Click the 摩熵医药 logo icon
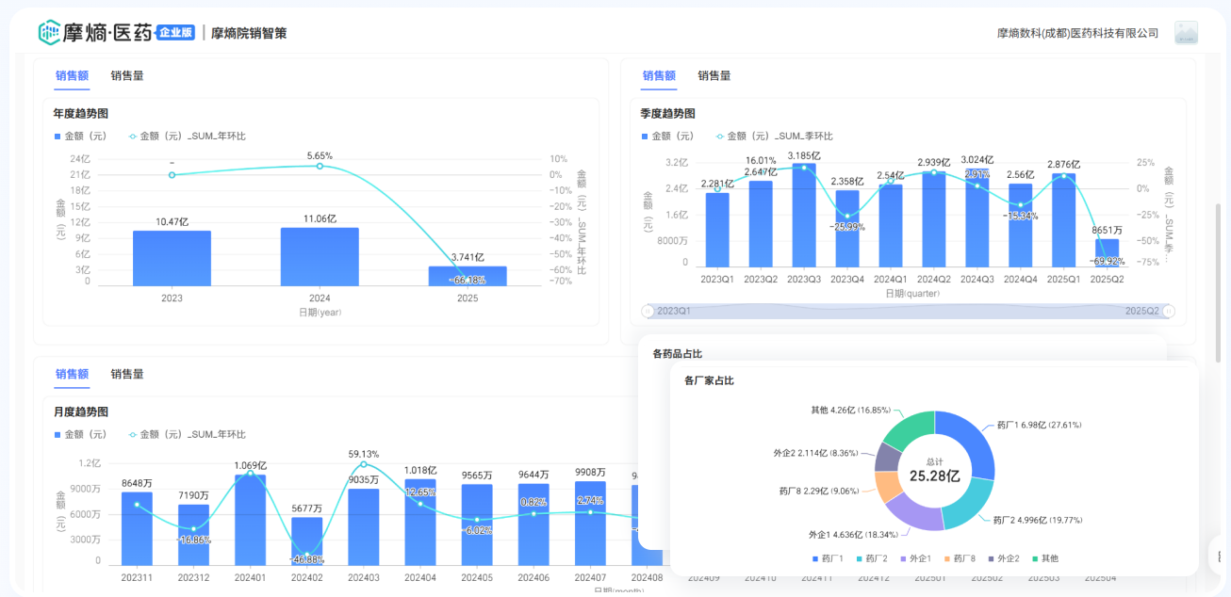Viewport: 1231px width, 597px height. (x=49, y=33)
